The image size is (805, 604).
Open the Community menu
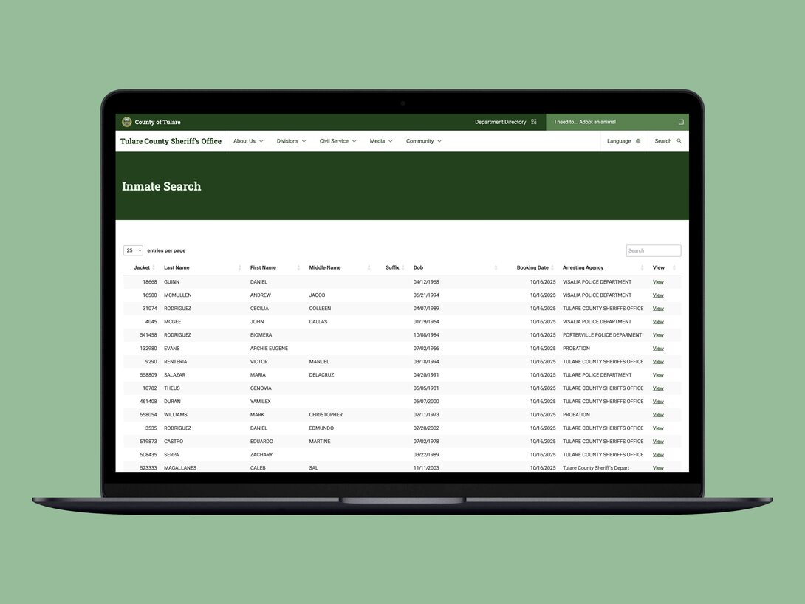pos(423,141)
